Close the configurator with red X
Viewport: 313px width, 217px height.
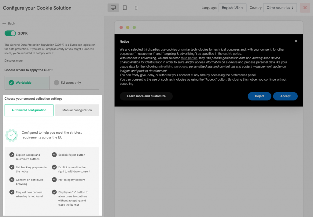305,8
